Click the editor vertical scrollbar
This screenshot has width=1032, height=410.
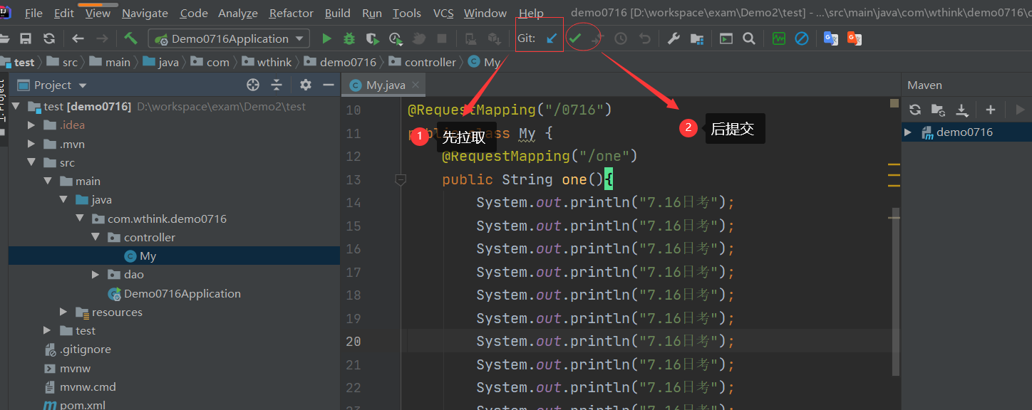pyautogui.click(x=895, y=292)
